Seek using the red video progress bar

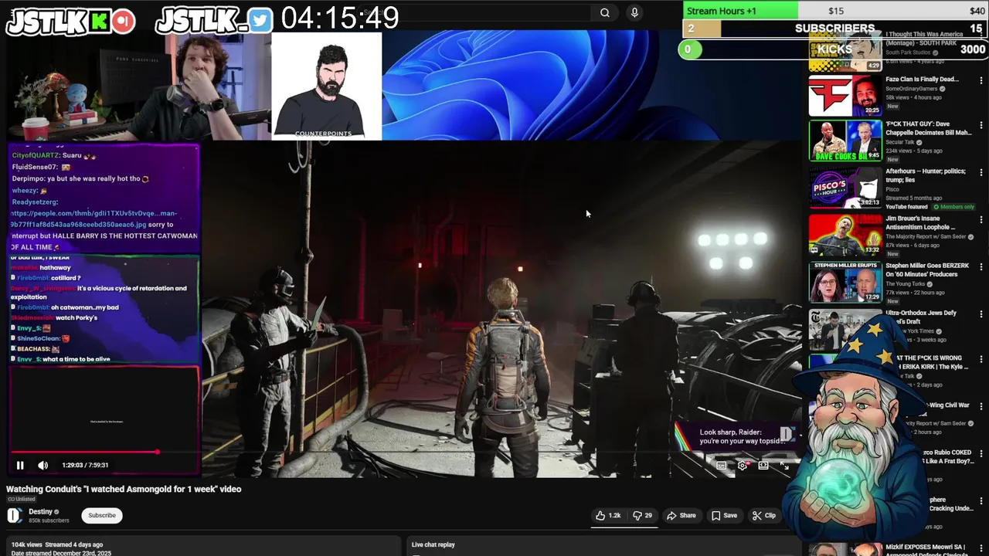(x=83, y=452)
